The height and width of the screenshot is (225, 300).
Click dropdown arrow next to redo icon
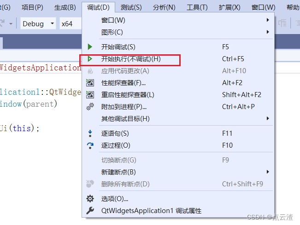pos(11,23)
